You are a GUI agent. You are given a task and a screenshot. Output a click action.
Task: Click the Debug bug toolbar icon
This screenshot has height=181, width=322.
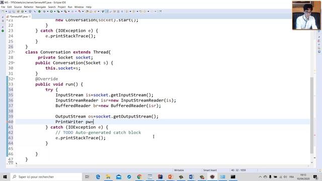[x=44, y=12]
